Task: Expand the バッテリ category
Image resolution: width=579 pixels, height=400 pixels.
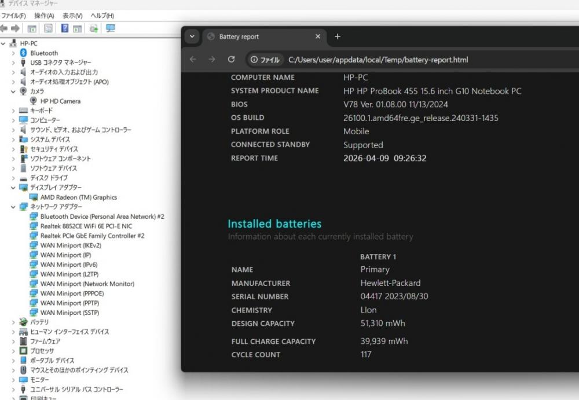Action: (x=13, y=322)
